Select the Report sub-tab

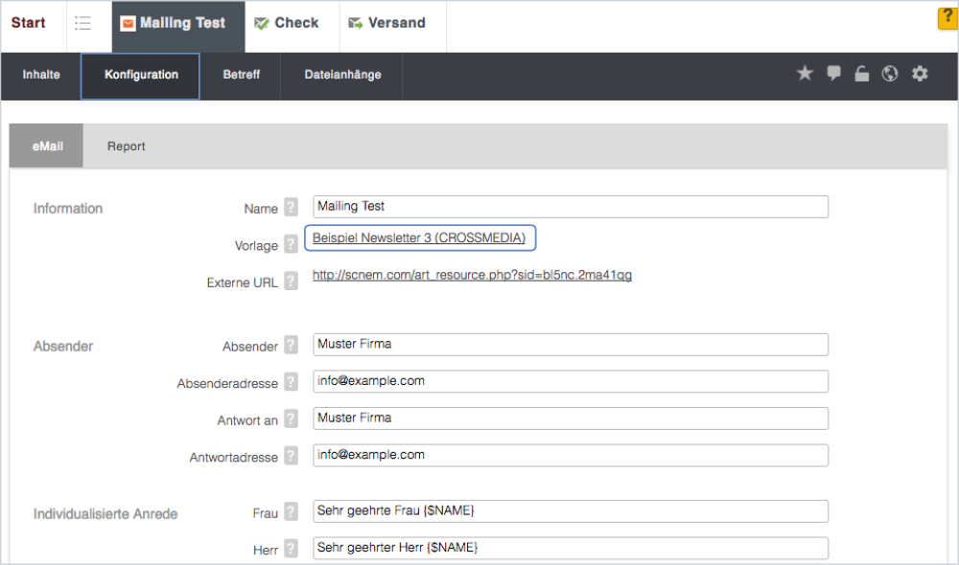click(126, 147)
